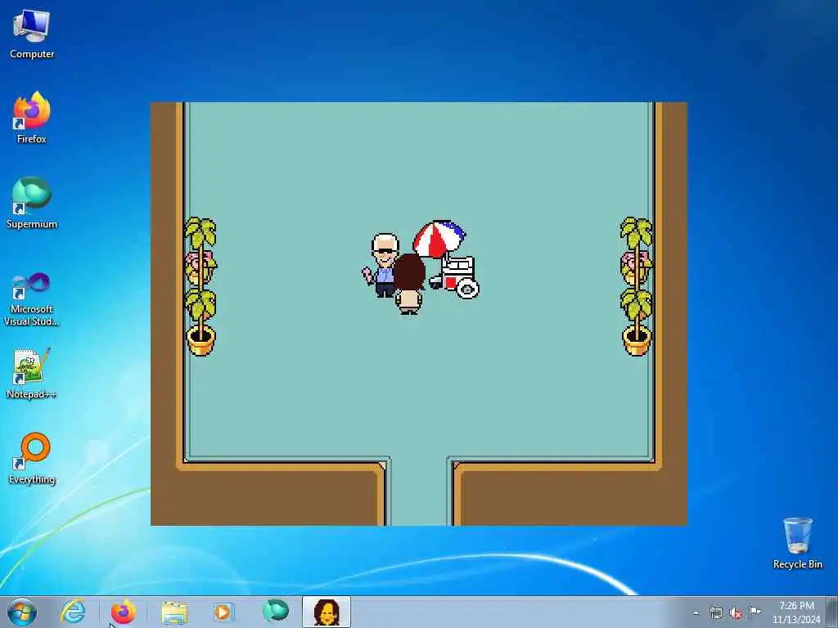This screenshot has height=628, width=838.
Task: Launch Notepad++ from the desktop
Action: 32,374
